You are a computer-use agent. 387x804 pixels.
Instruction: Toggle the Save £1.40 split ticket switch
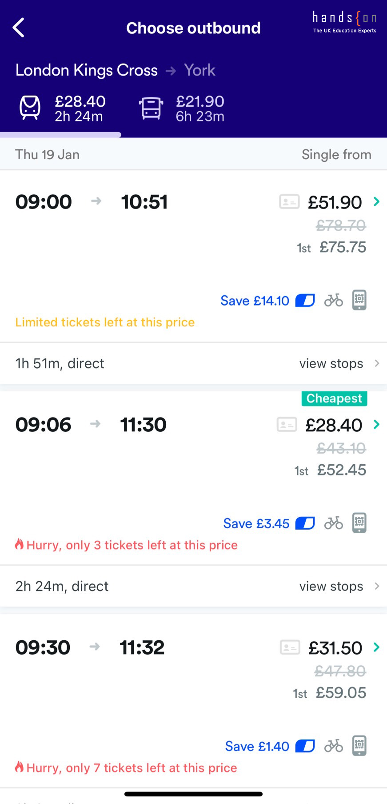(305, 746)
